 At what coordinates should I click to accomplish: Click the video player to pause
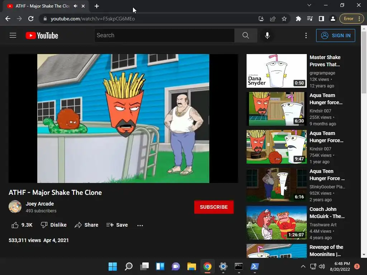(x=123, y=118)
